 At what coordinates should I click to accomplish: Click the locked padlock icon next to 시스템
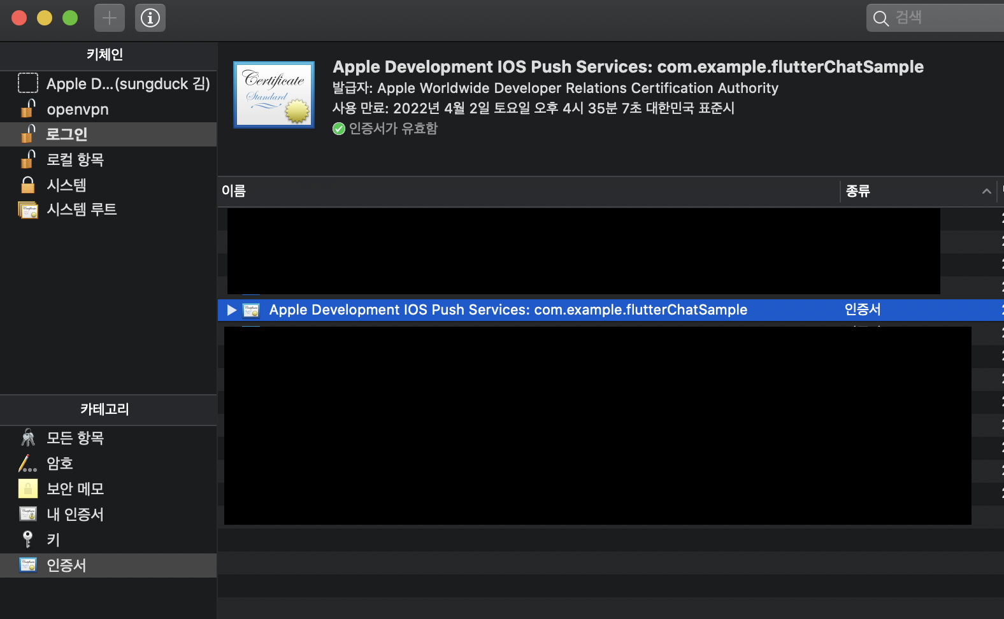28,185
